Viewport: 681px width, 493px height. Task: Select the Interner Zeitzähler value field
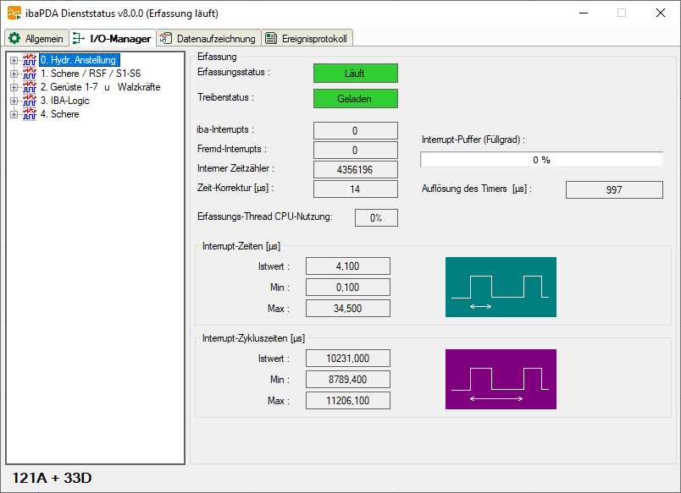tap(355, 170)
